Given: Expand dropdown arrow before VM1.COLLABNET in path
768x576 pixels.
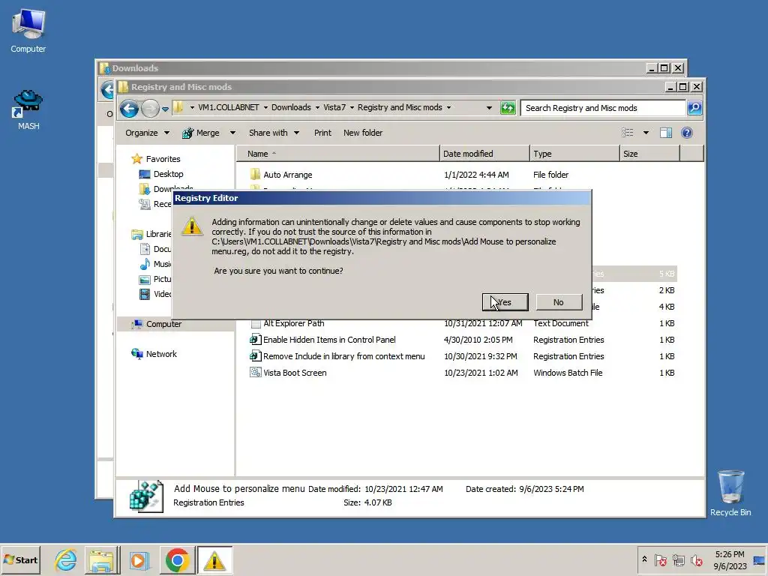Looking at the screenshot, I should coord(192,108).
